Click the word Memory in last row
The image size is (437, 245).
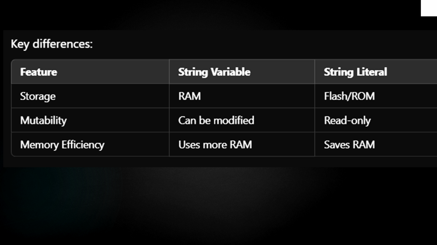coord(39,145)
